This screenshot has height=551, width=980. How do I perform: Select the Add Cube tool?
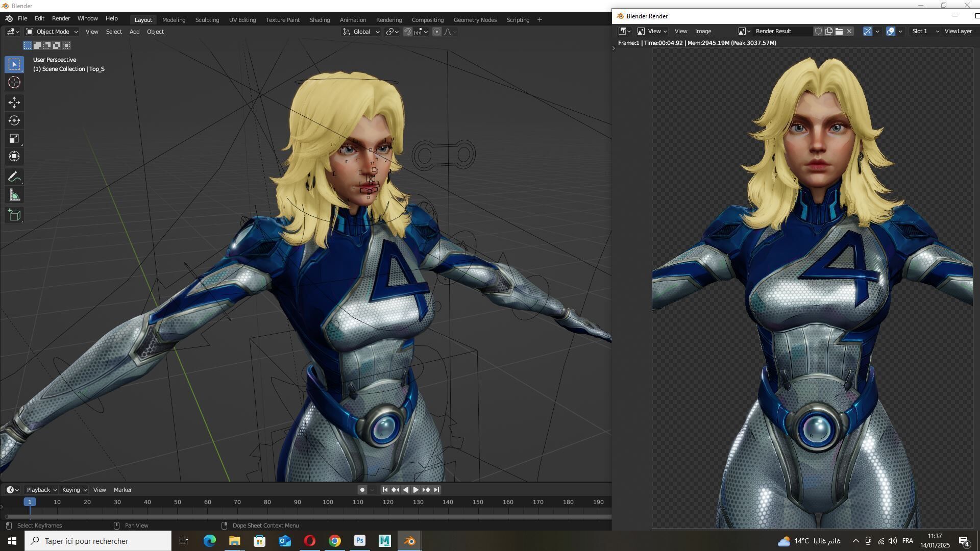14,215
